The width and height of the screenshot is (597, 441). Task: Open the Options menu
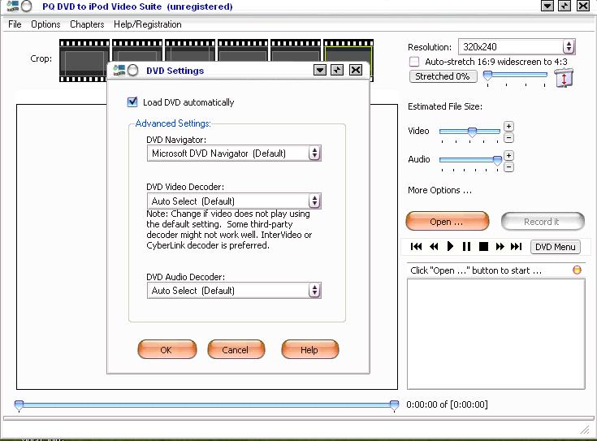pyautogui.click(x=45, y=24)
